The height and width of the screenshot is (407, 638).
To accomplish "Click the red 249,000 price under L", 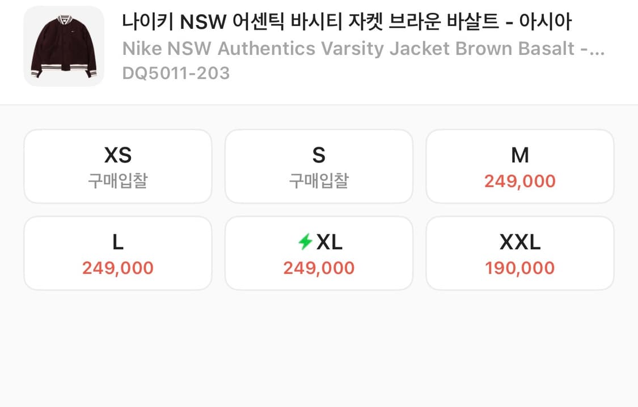I will click(117, 268).
